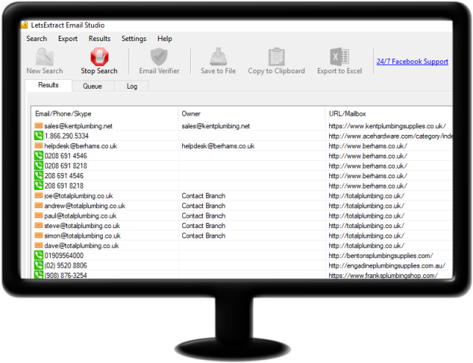Click phone icon beside (02) 9520 8806
Image resolution: width=473 pixels, height=363 pixels.
pos(38,265)
